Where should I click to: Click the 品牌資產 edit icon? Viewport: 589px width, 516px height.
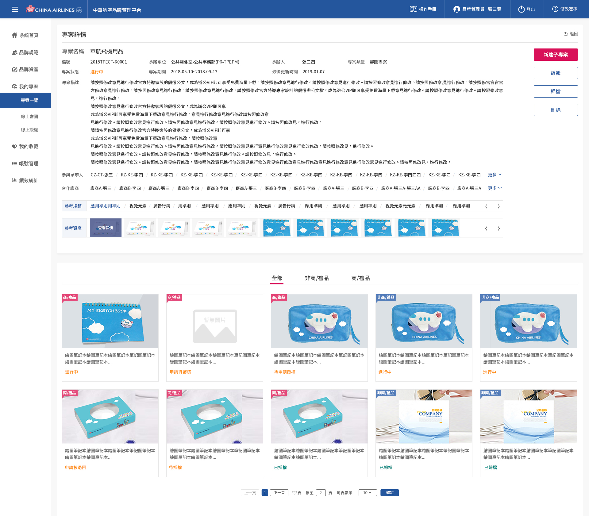point(14,70)
